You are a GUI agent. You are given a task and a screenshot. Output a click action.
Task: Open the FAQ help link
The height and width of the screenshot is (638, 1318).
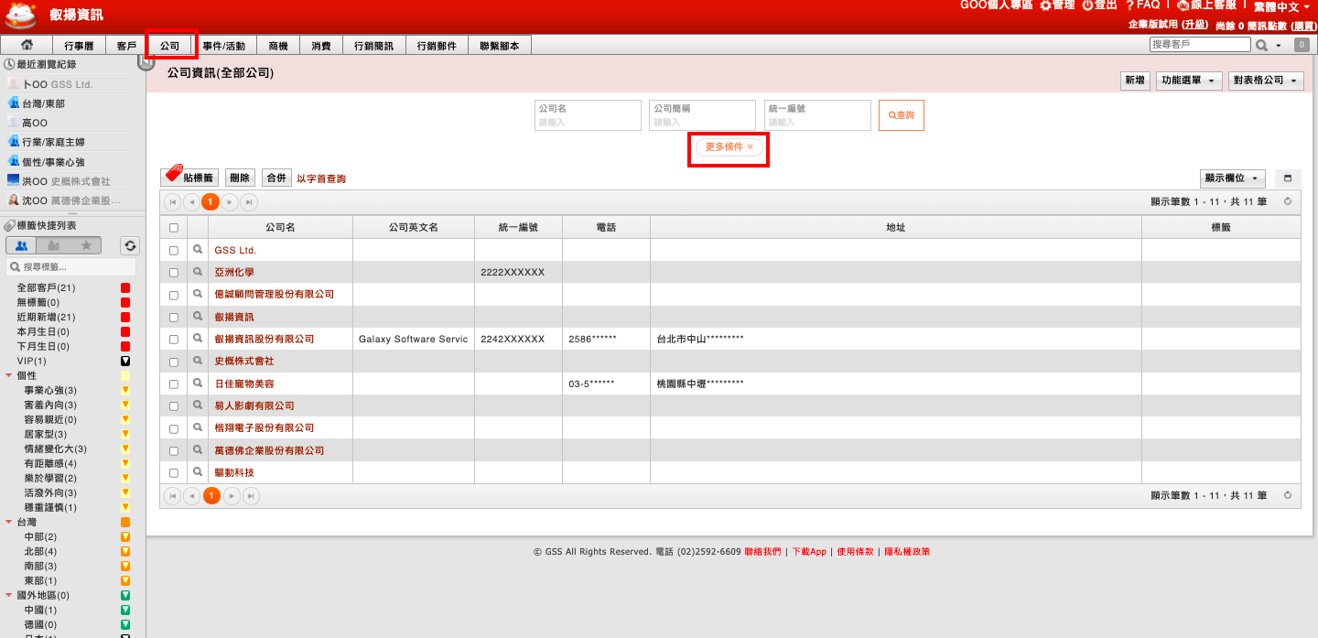[x=1142, y=5]
